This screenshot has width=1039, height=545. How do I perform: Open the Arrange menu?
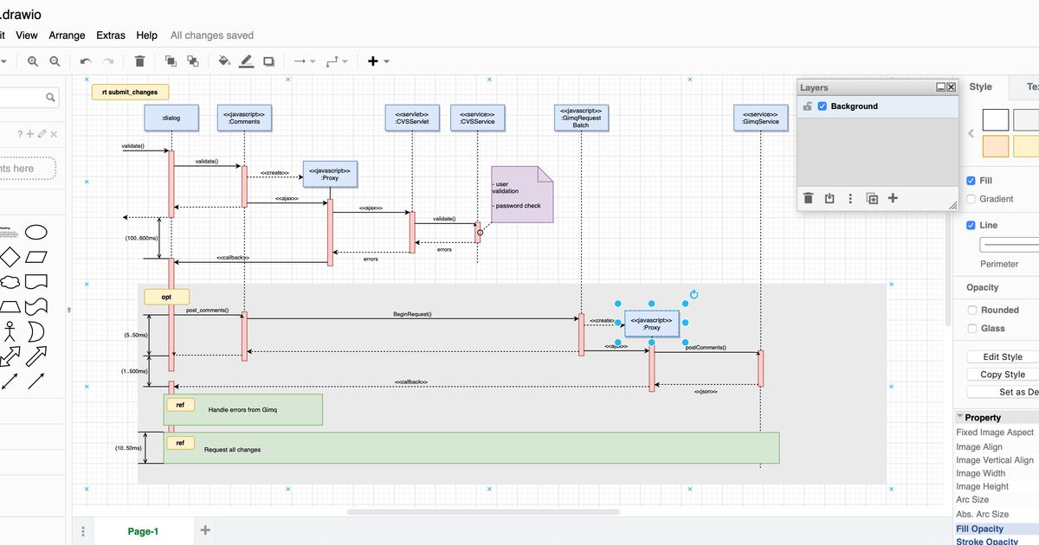67,35
